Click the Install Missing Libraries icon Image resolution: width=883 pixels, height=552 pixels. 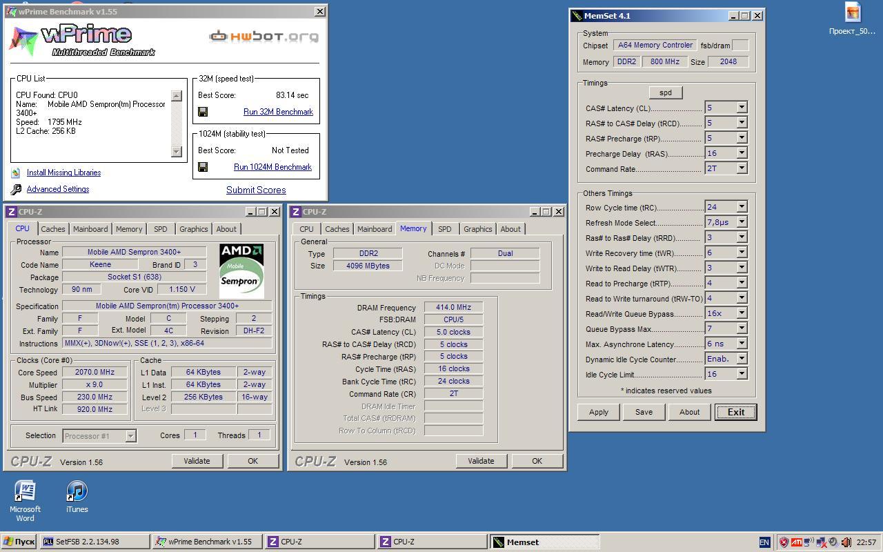pos(16,173)
